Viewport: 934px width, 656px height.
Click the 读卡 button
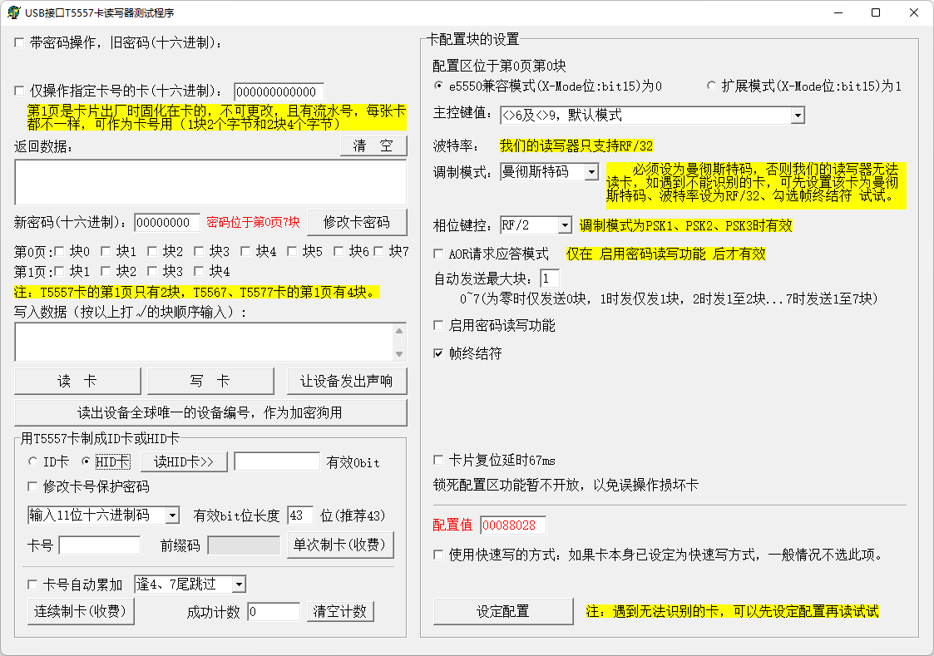click(77, 381)
